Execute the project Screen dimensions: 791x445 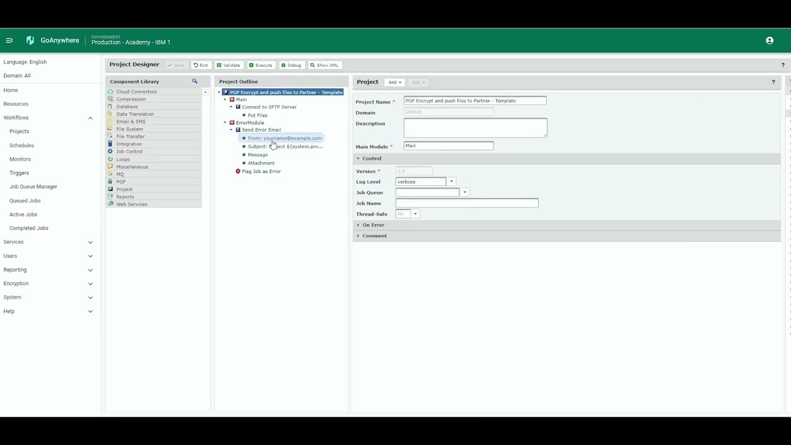click(260, 65)
